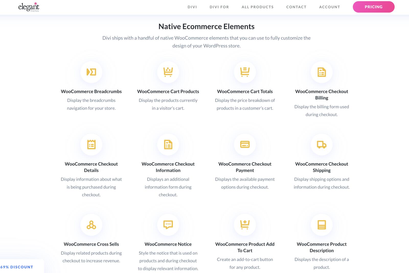Click the Checkout Payment credit card icon

pyautogui.click(x=245, y=145)
